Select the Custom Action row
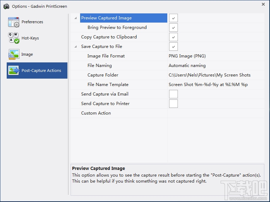270x202 pixels. pyautogui.click(x=96, y=113)
